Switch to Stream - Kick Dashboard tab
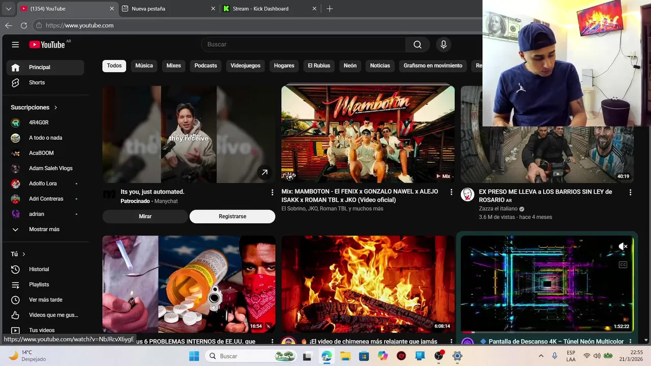Viewport: 651px width, 366px height. coord(270,9)
